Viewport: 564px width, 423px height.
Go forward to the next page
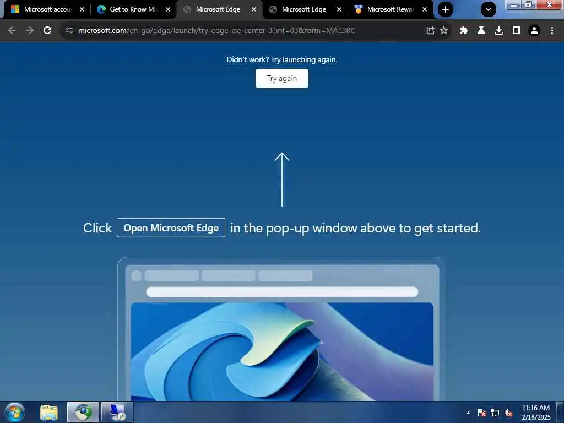coord(30,31)
